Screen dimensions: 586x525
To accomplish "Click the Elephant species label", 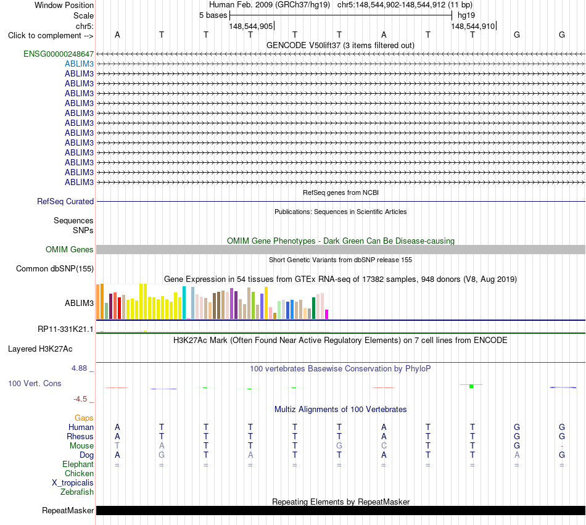I will [x=78, y=465].
